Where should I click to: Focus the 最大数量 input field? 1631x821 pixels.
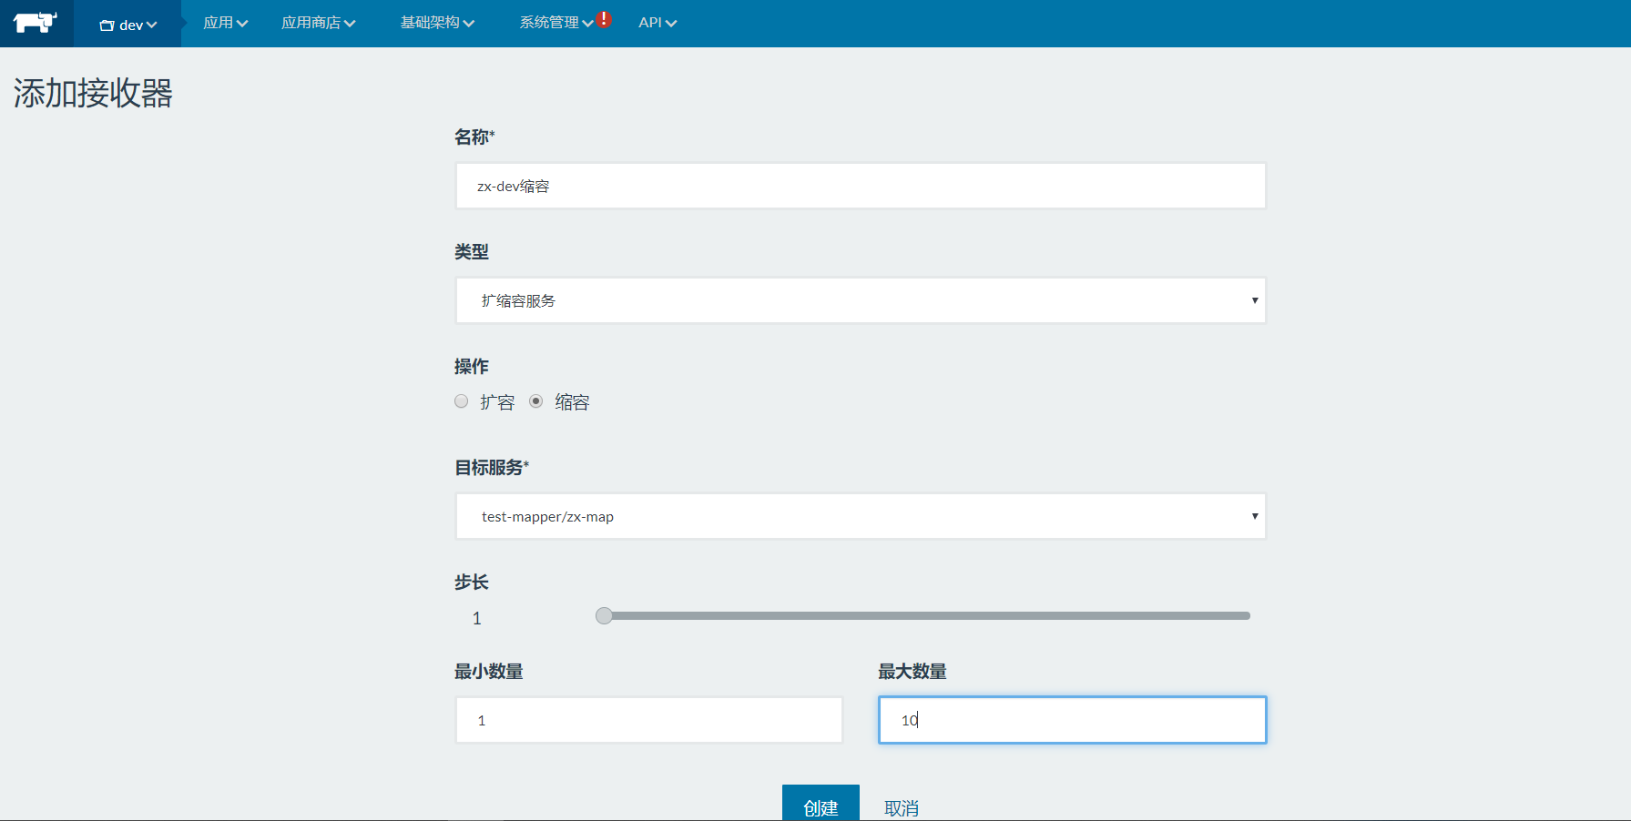tap(1072, 720)
